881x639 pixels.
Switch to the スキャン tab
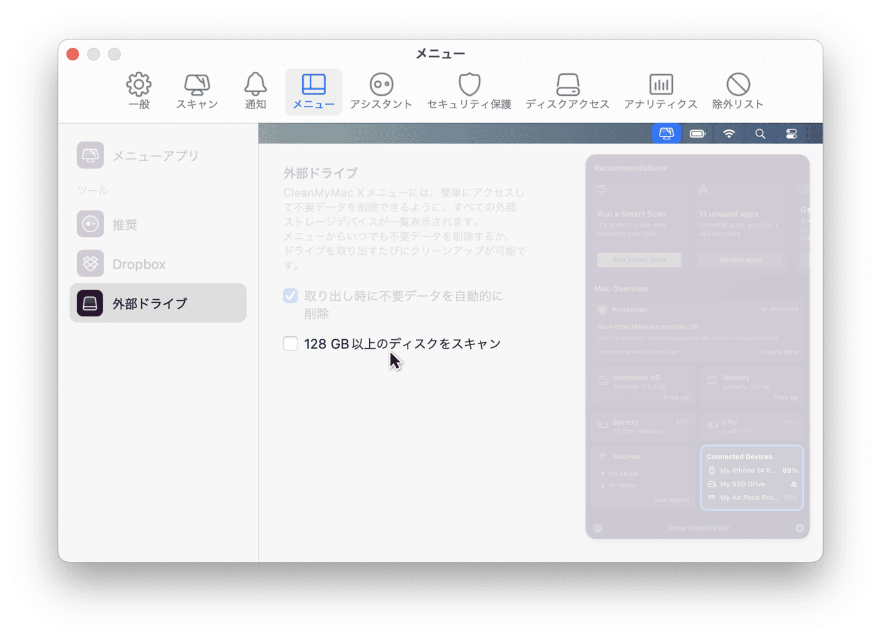point(197,91)
